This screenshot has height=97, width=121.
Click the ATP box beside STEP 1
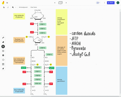32,24
